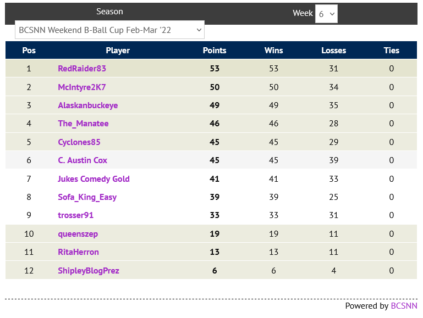Click the McIntyre2K7 player link
The width and height of the screenshot is (423, 318).
click(82, 87)
